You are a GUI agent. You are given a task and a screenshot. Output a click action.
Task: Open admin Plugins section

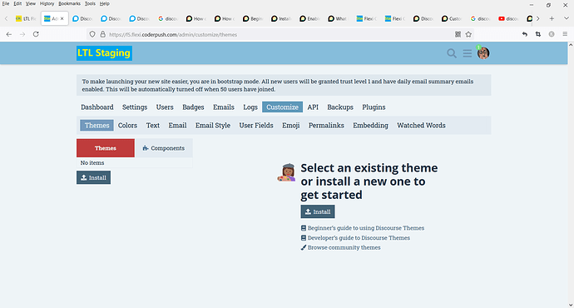tap(374, 107)
